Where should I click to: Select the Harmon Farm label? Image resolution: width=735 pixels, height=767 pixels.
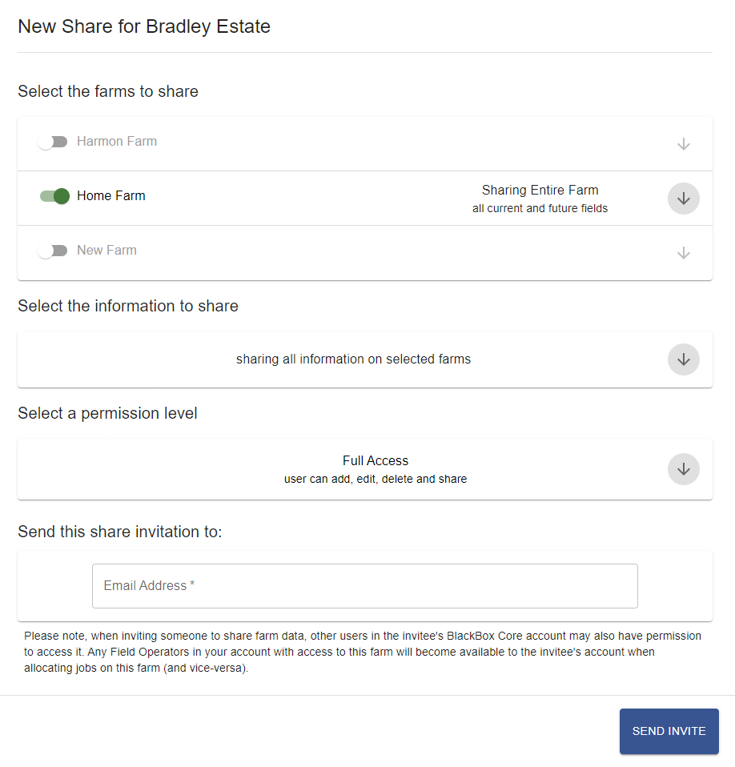(x=117, y=142)
